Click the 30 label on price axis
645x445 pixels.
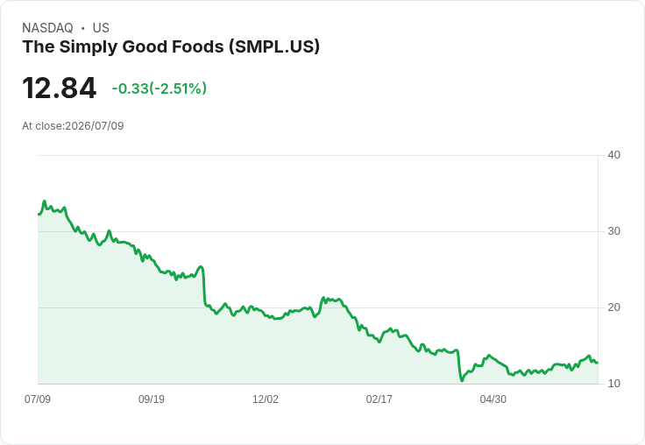[613, 231]
